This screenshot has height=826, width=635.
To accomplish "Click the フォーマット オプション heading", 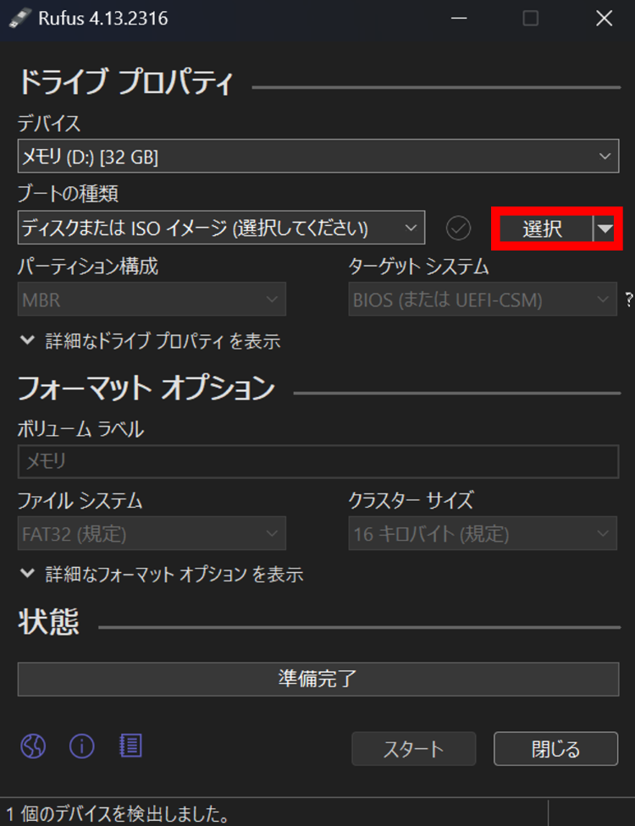I will pyautogui.click(x=146, y=388).
